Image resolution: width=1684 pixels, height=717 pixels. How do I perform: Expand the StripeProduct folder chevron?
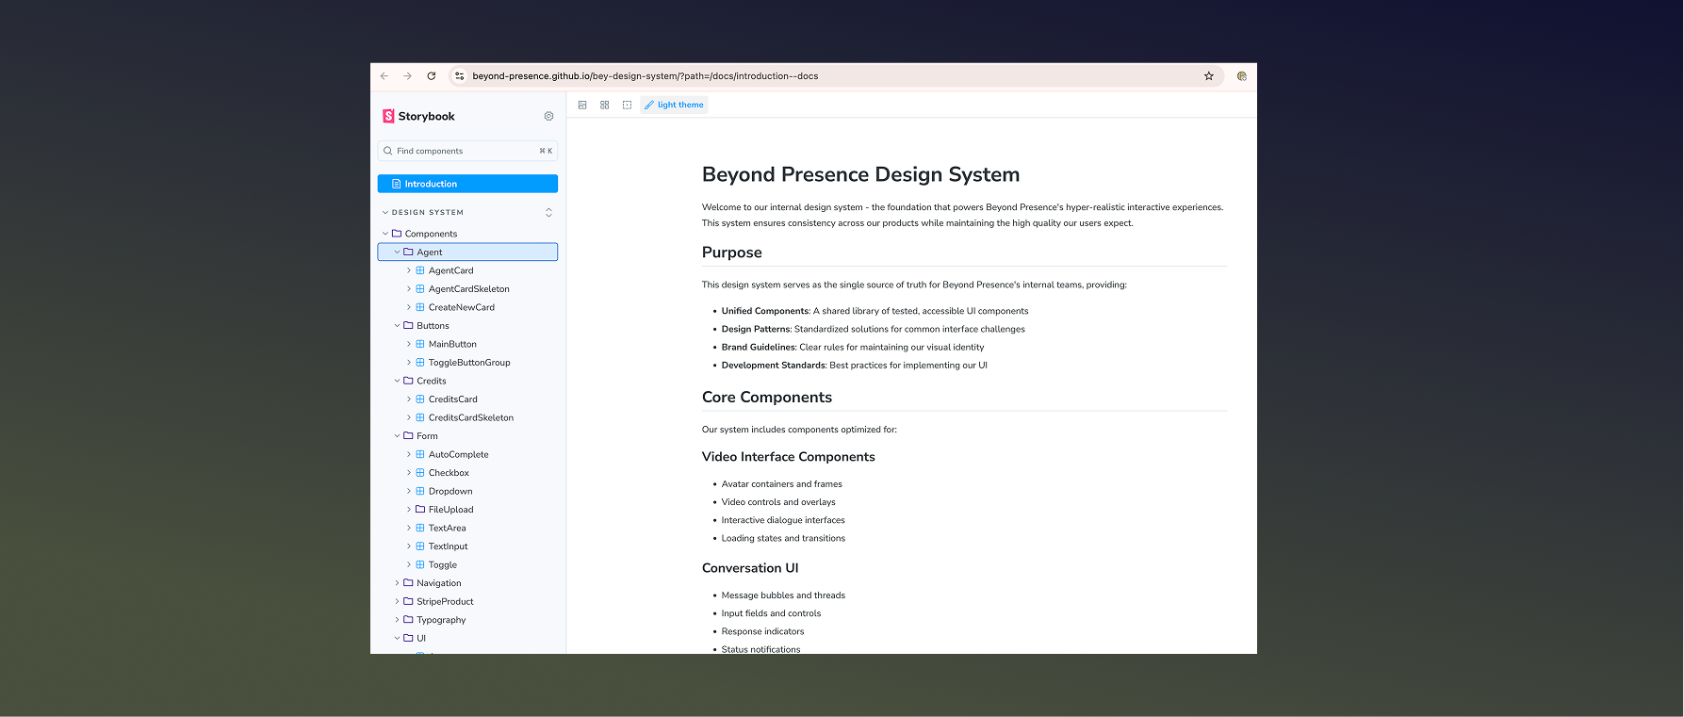(397, 601)
